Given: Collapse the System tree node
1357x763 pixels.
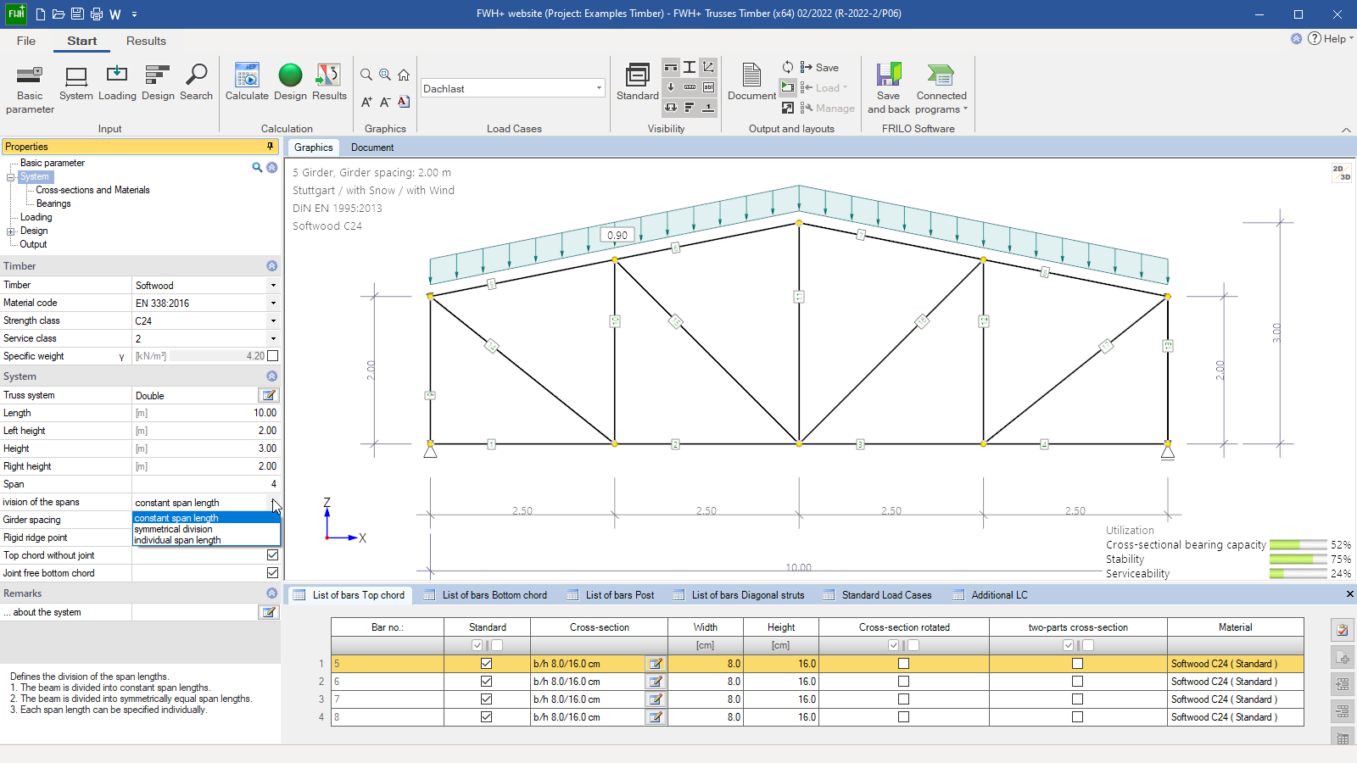Looking at the screenshot, I should coord(11,177).
